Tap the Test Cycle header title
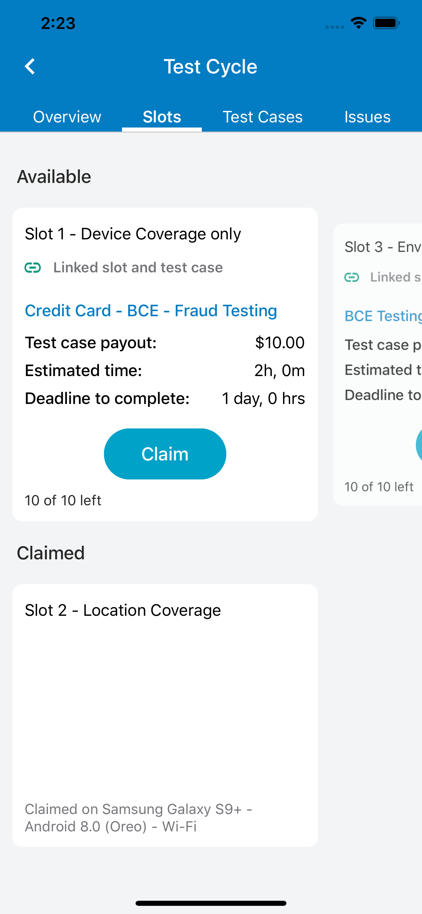 [211, 66]
